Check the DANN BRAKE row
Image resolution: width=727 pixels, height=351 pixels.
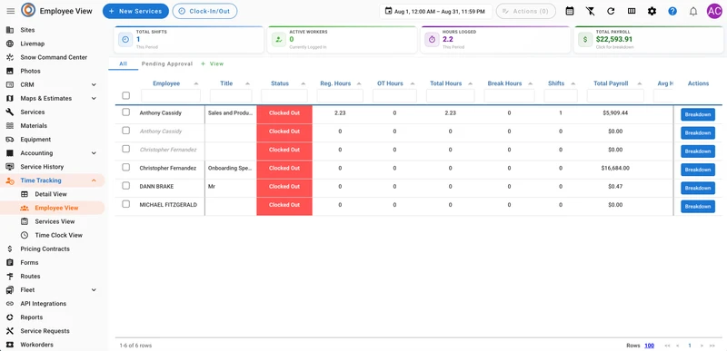125,186
